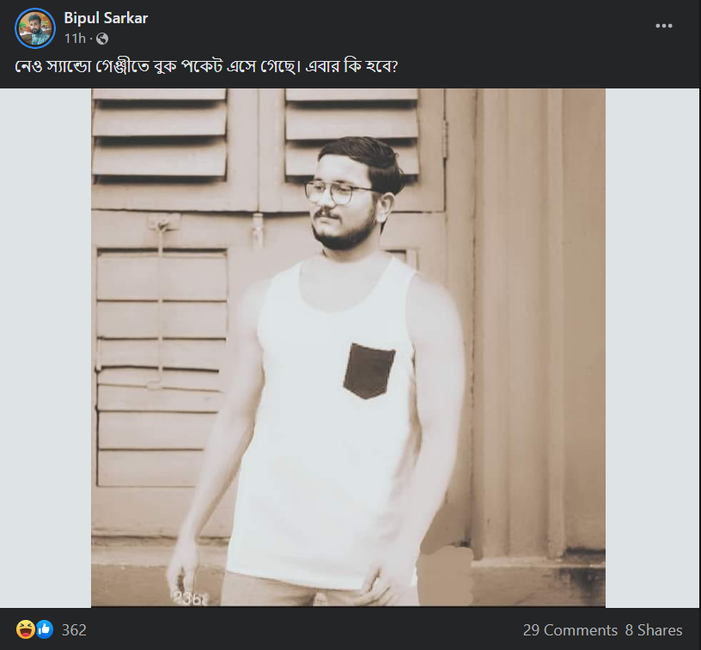Click the globe next to the 11h timestamp
This screenshot has width=701, height=650.
tap(101, 39)
